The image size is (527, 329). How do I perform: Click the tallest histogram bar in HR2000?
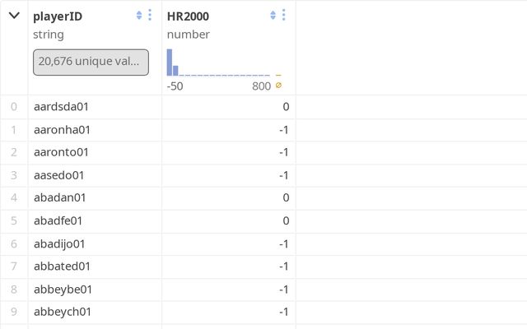click(170, 63)
